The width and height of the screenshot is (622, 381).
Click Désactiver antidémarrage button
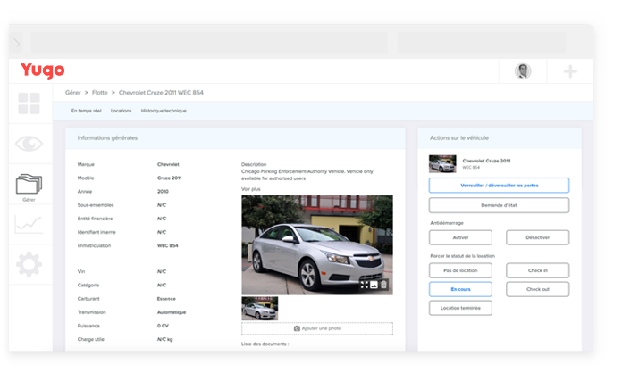click(537, 237)
